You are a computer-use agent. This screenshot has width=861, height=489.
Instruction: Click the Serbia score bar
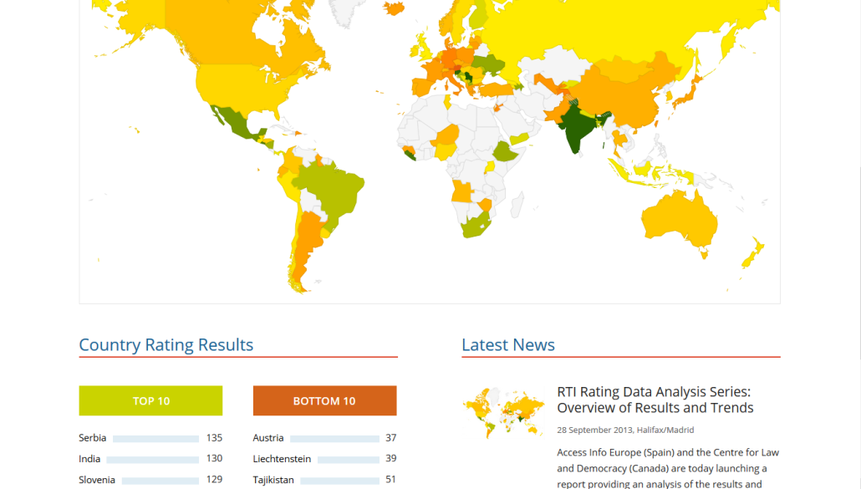click(x=155, y=438)
